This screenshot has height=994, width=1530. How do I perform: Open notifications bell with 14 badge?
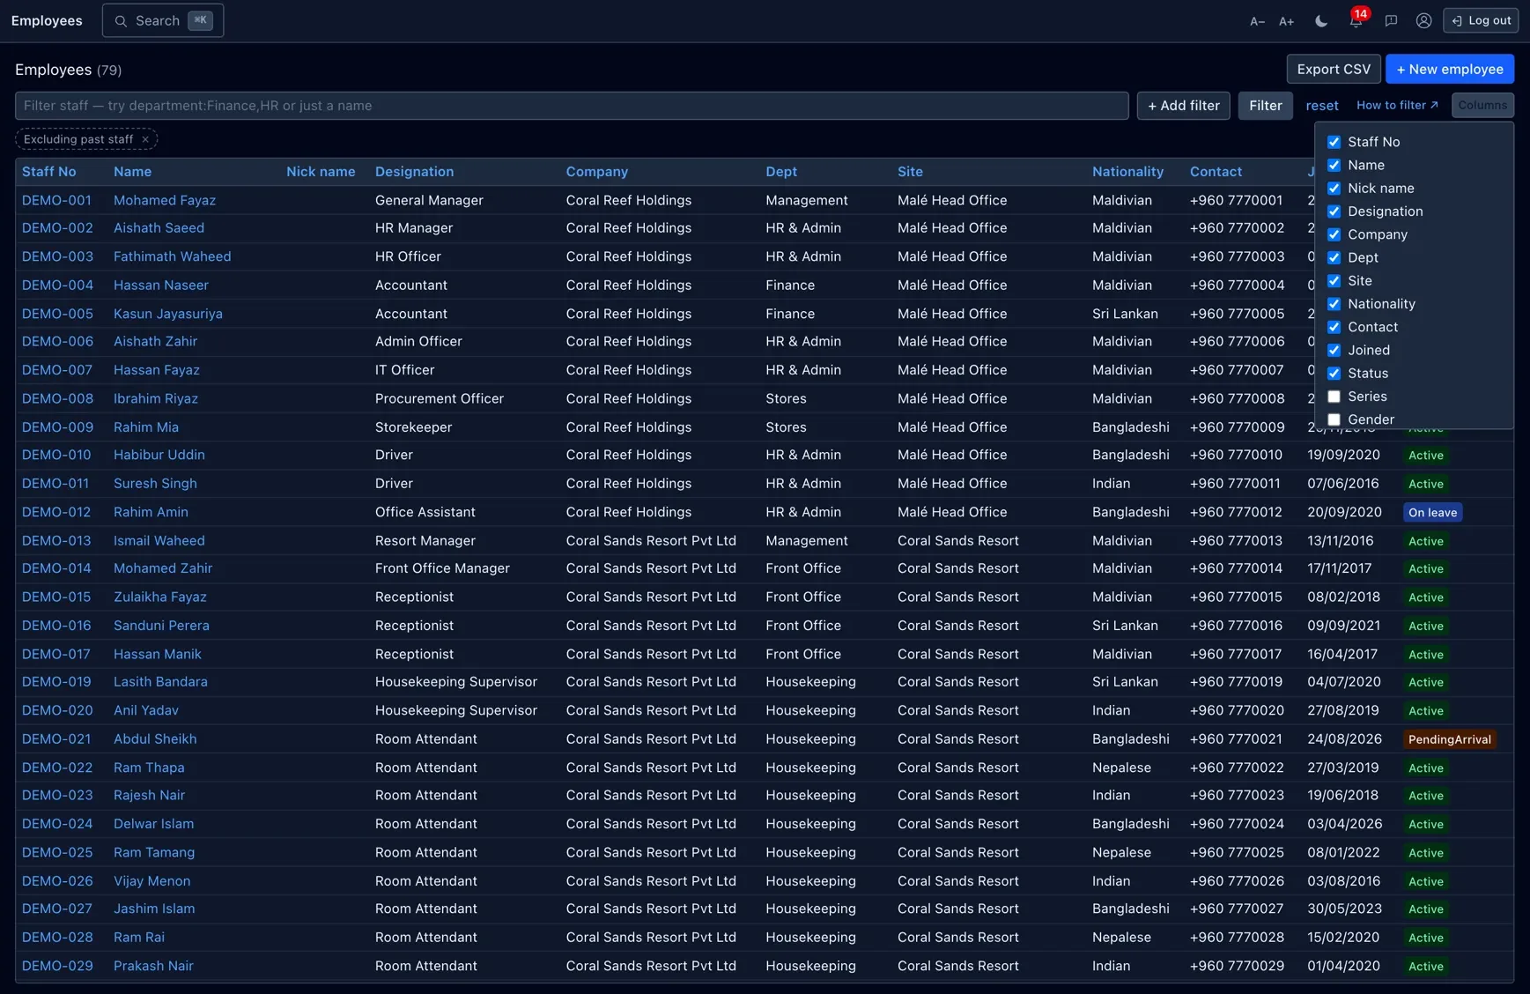click(1356, 20)
